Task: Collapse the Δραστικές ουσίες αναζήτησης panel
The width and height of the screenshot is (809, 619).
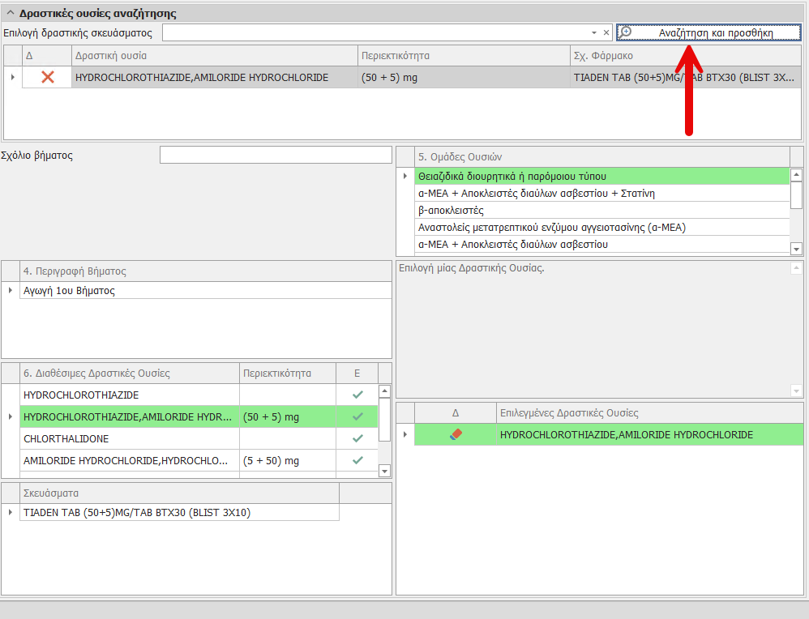Action: click(x=10, y=13)
